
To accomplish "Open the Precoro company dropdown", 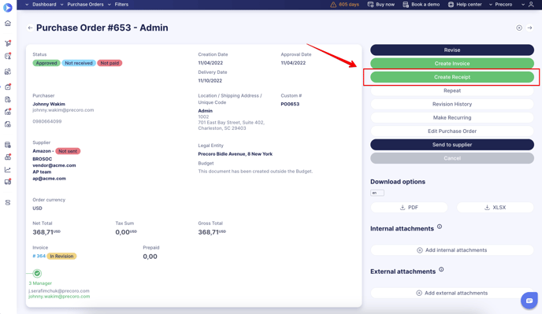I will 501,5.
